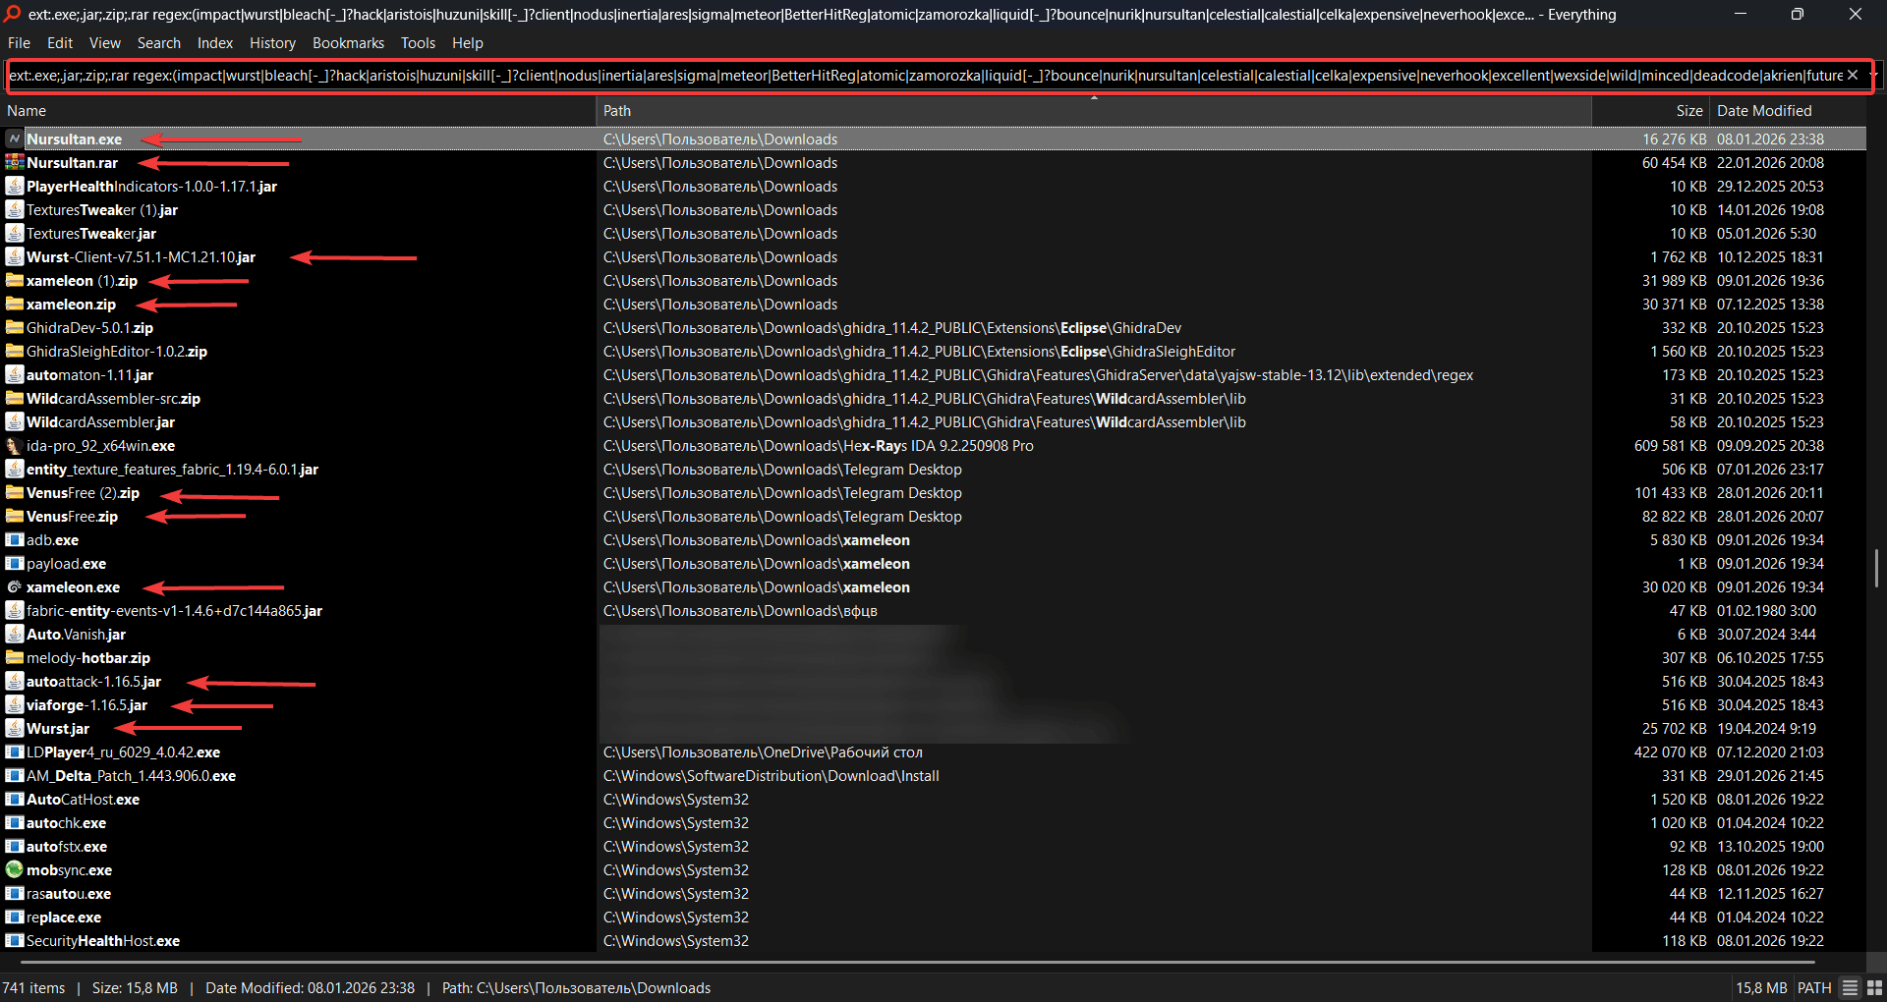Sort results by Date Modified column
Screen dimensions: 1887x1002
click(1764, 111)
